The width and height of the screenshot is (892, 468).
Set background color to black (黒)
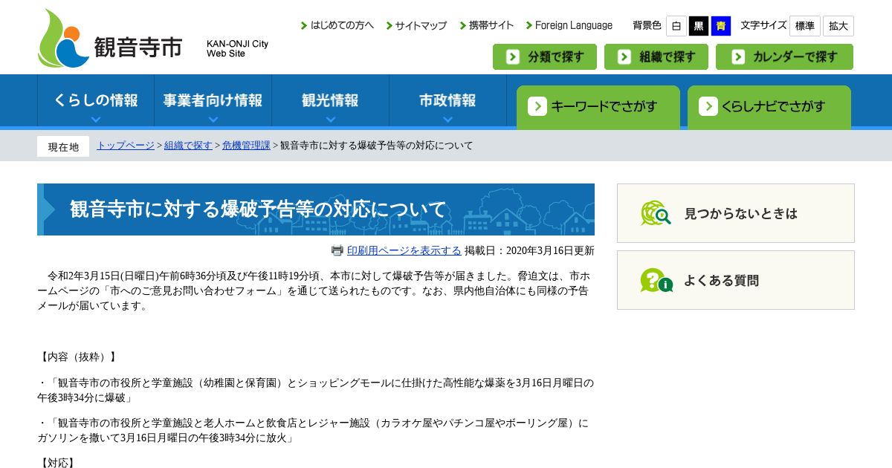[x=699, y=26]
